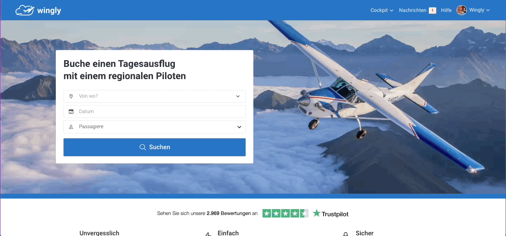Click the blue Suchen button
The height and width of the screenshot is (236, 506).
[154, 147]
